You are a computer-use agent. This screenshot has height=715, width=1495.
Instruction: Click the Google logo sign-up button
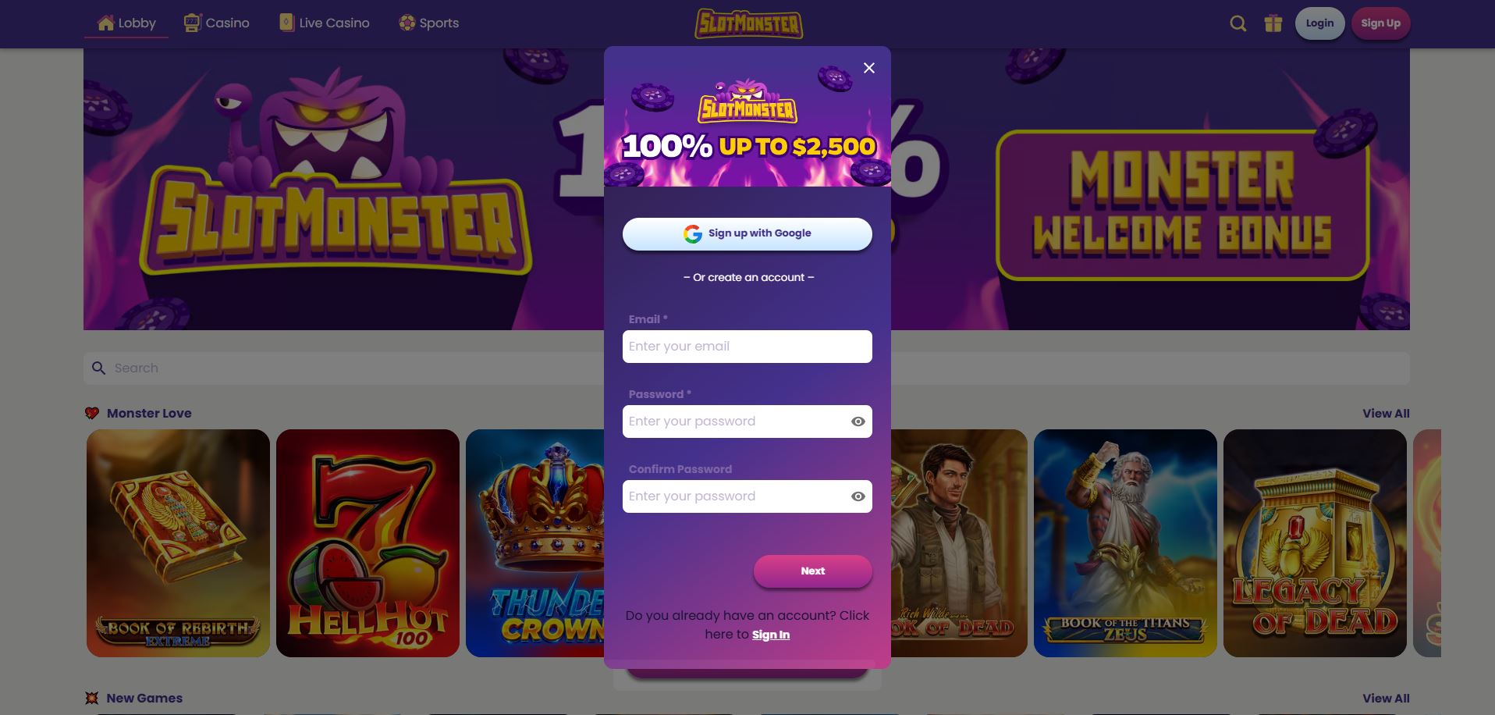click(747, 233)
